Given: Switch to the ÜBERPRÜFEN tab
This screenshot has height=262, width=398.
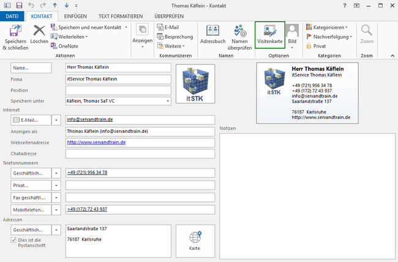Looking at the screenshot, I should tap(169, 16).
